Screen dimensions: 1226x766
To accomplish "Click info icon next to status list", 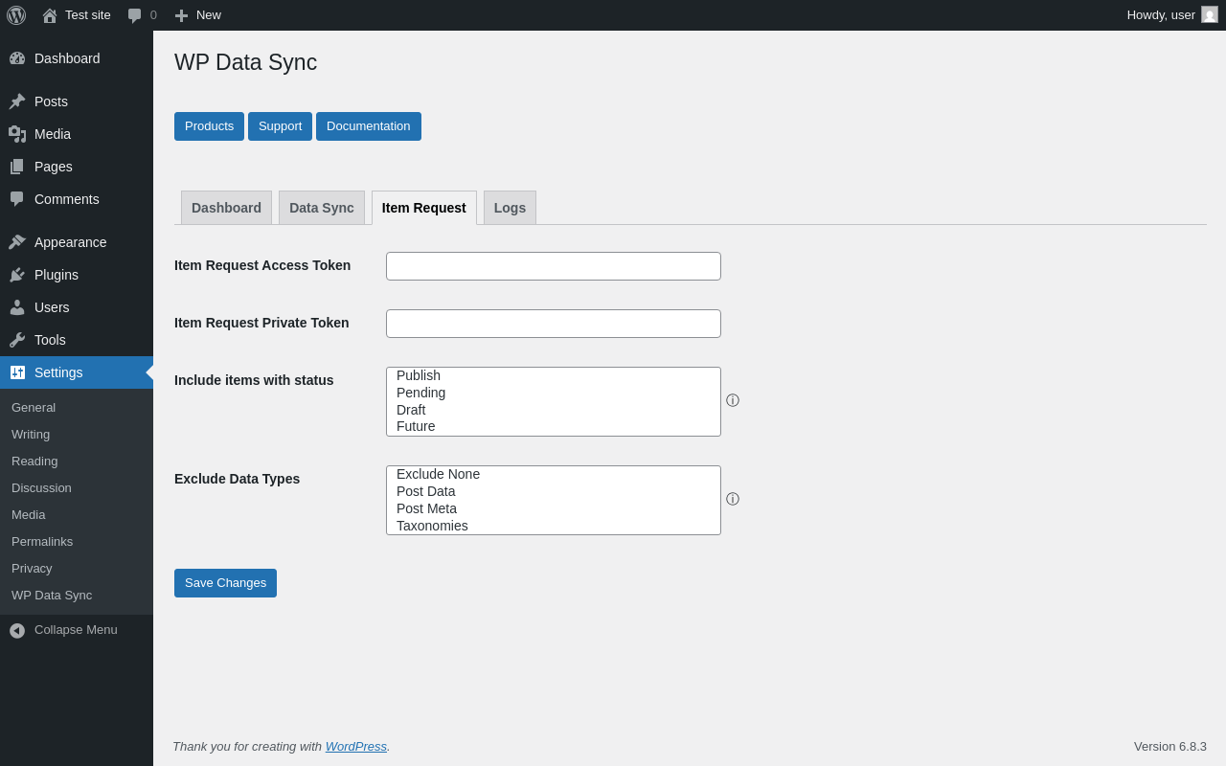I will point(733,401).
